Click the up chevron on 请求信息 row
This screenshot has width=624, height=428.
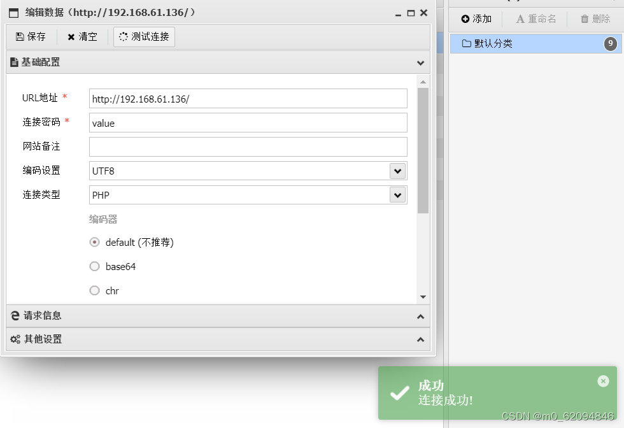point(420,317)
